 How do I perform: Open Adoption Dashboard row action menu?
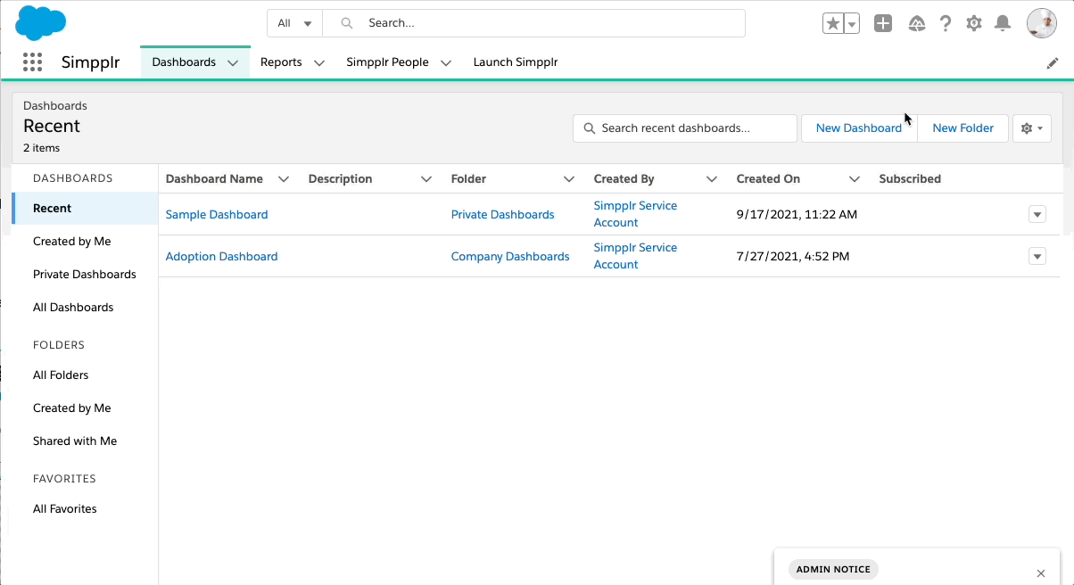1037,257
